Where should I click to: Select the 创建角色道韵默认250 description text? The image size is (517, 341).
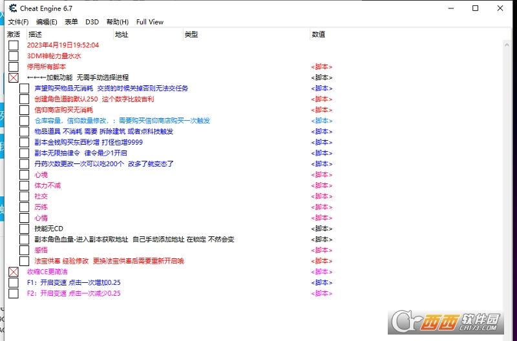tap(94, 99)
